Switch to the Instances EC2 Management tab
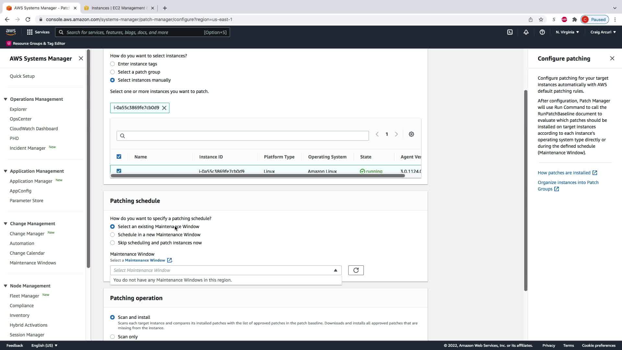This screenshot has width=622, height=350. (118, 8)
